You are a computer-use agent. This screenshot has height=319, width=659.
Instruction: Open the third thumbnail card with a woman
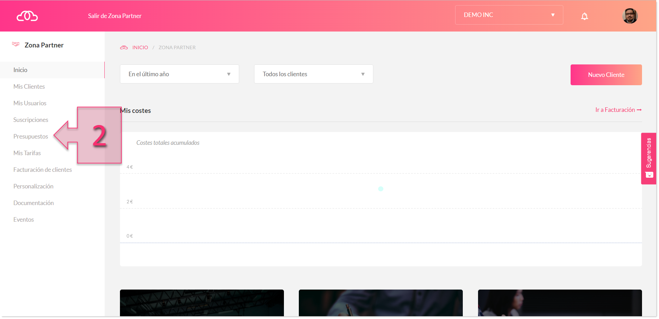[560, 303]
